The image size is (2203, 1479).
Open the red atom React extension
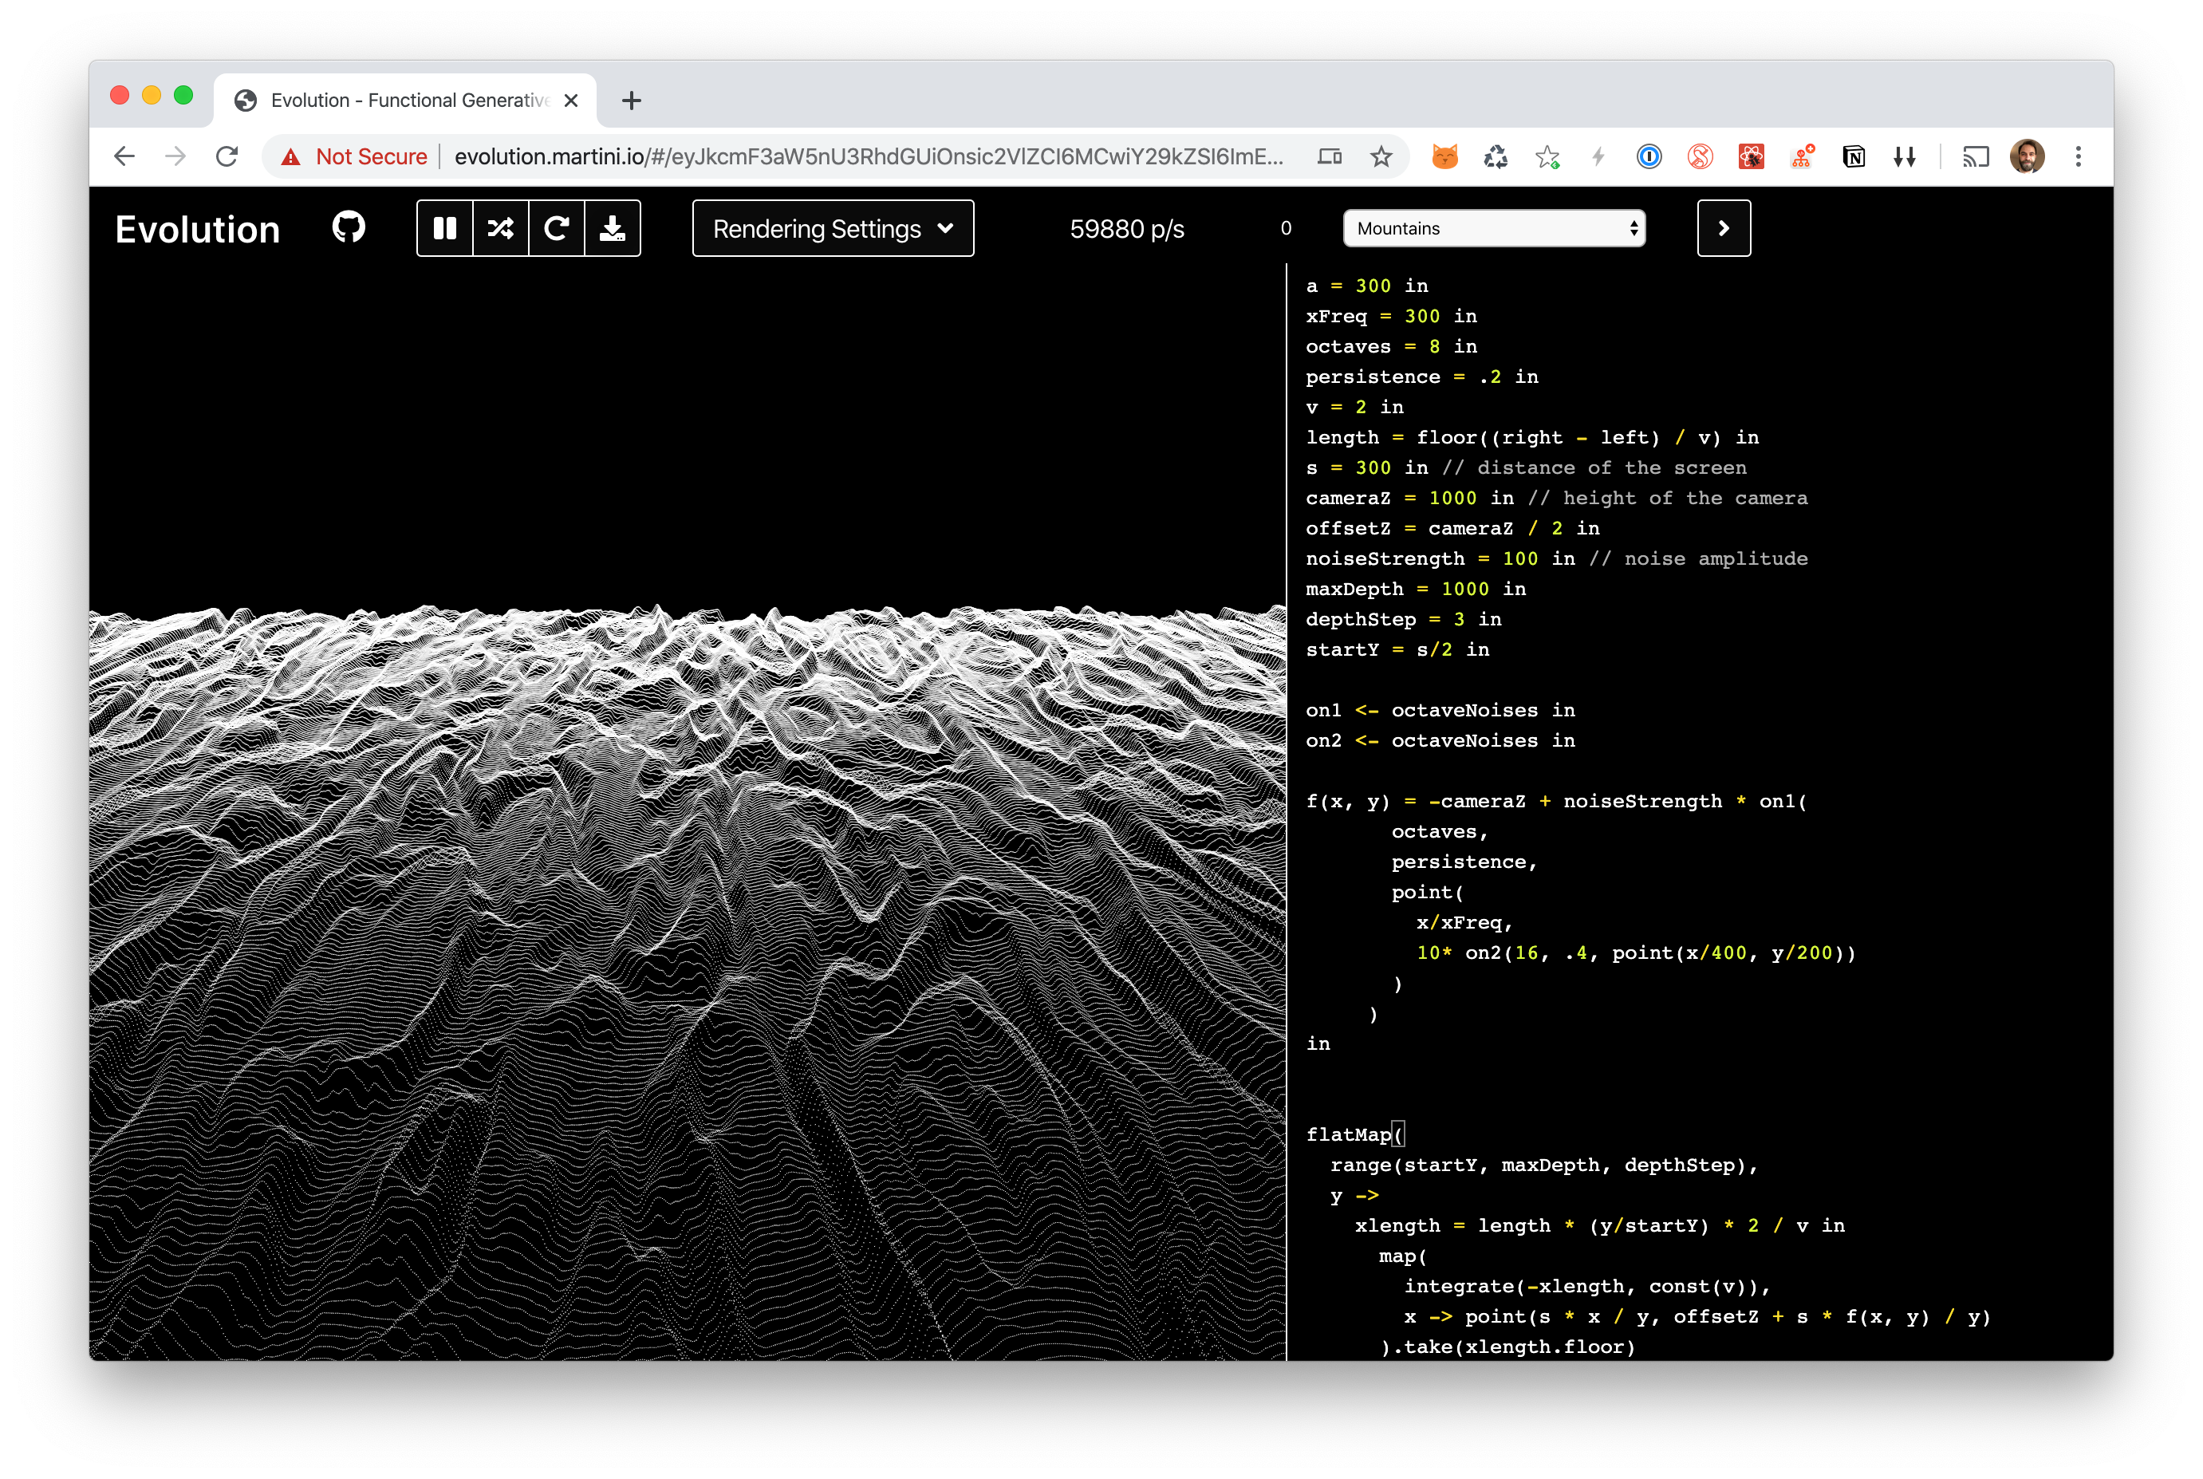pyautogui.click(x=1750, y=156)
